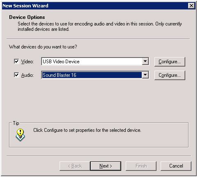This screenshot has height=177, width=198.
Task: Click the 'What devices do you want' prompt
Action: pos(43,47)
